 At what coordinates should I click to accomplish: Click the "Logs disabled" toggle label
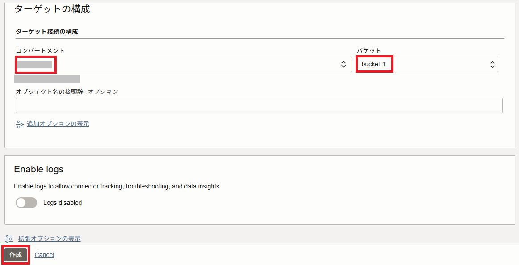point(63,203)
